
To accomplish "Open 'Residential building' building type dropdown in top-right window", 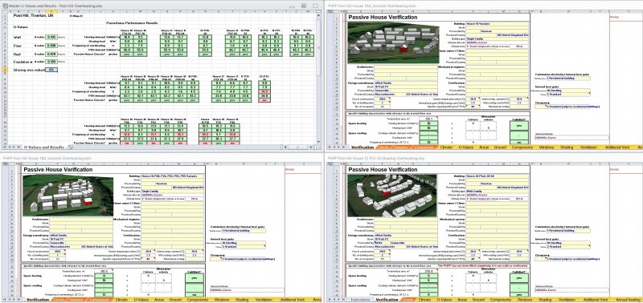I will [x=568, y=78].
